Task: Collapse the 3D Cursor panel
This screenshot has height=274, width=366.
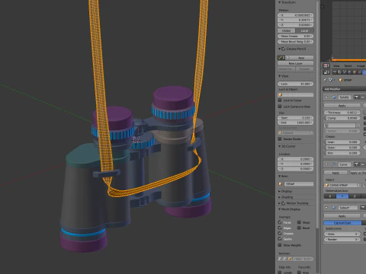Action: point(280,146)
